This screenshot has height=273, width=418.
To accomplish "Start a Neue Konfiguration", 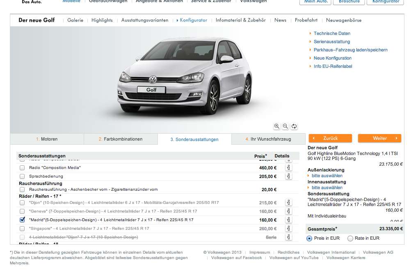I will 332,58.
